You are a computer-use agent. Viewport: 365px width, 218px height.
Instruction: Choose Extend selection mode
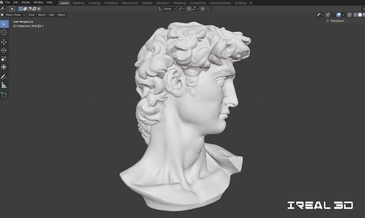coord(25,9)
